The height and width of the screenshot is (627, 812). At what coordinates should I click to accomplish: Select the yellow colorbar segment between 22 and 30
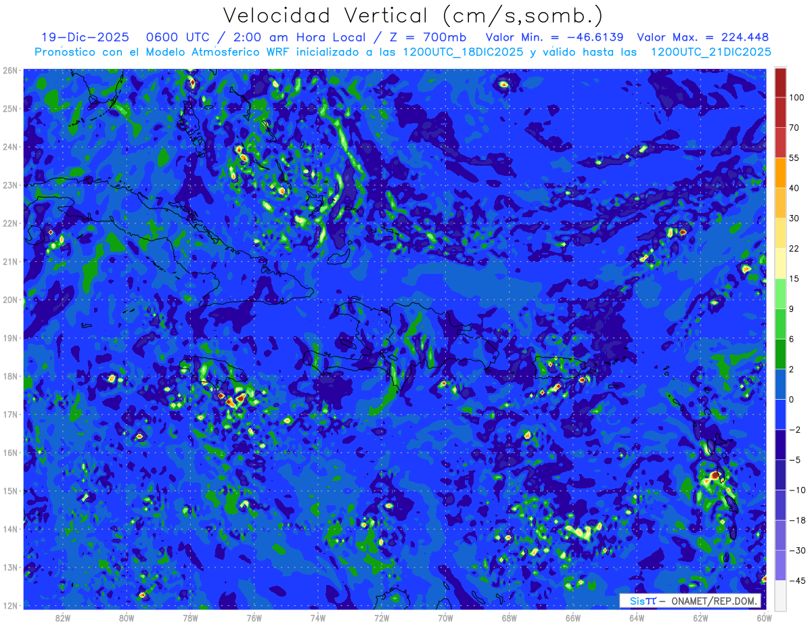pyautogui.click(x=780, y=233)
